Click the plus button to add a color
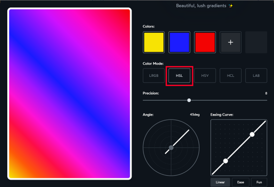This screenshot has width=274, height=187. (230, 42)
